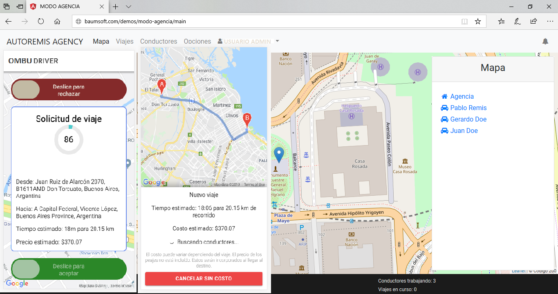Viewport: 558px width, 294px height.
Task: Go to the Conductores menu item
Action: (159, 42)
